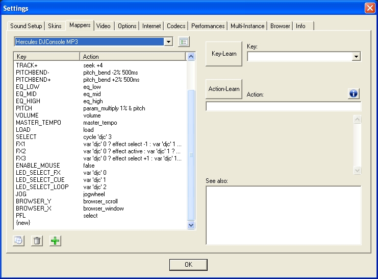Open the blue info icon near Action
This screenshot has width=378, height=279.
point(354,94)
